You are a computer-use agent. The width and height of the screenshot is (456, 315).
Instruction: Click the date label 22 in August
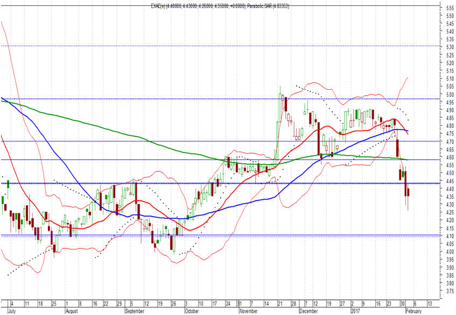106,304
